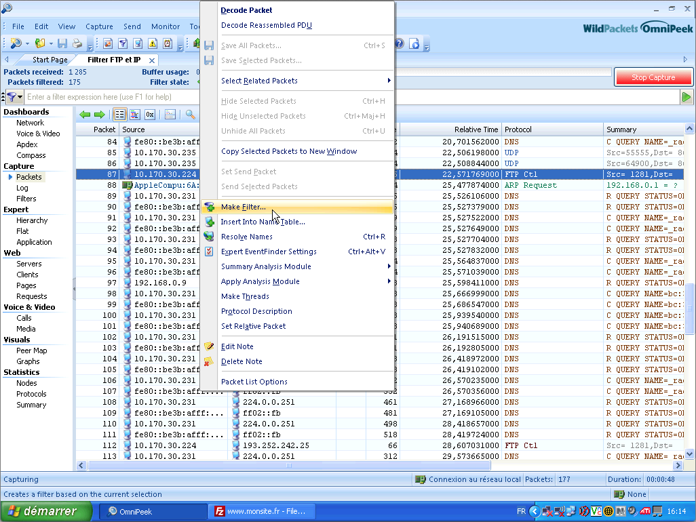Screen dimensions: 696x522
Task: Expand the Select Related Packets submenu
Action: (x=389, y=81)
